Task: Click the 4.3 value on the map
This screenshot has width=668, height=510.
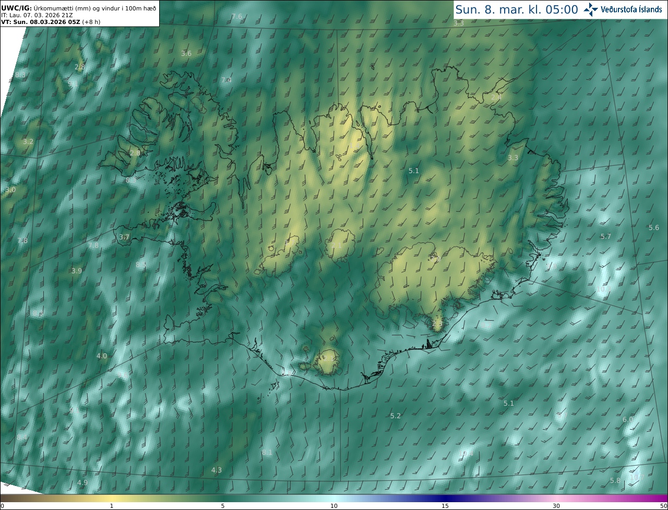Action: 217,470
